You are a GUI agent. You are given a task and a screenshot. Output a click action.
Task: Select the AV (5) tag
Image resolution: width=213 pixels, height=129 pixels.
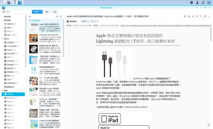pos(8,109)
